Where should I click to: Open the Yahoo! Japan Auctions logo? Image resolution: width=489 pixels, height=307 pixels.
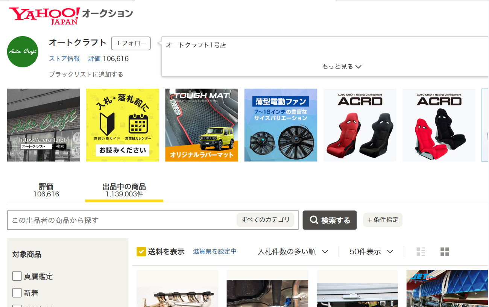(x=71, y=15)
